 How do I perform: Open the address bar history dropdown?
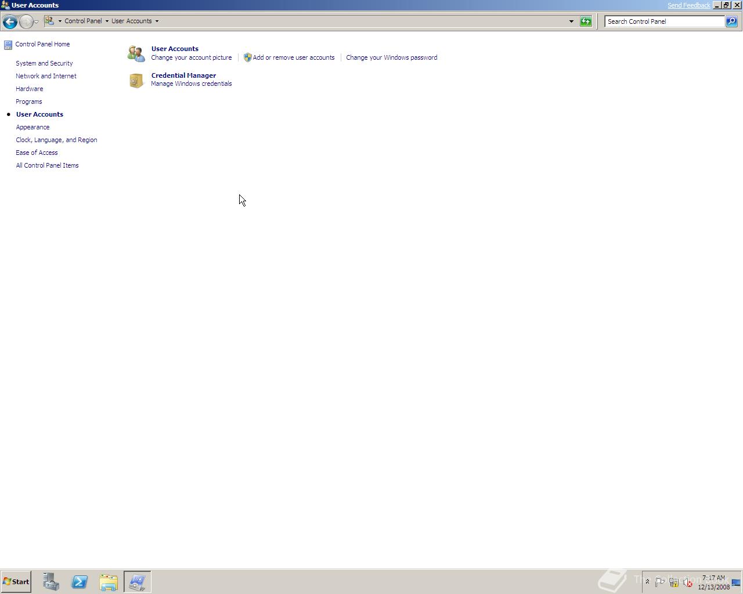tap(571, 21)
